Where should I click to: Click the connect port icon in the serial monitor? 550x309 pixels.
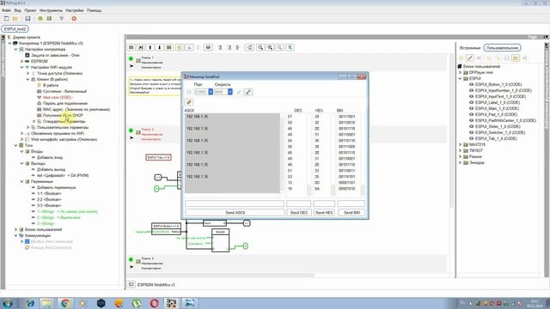click(x=248, y=92)
